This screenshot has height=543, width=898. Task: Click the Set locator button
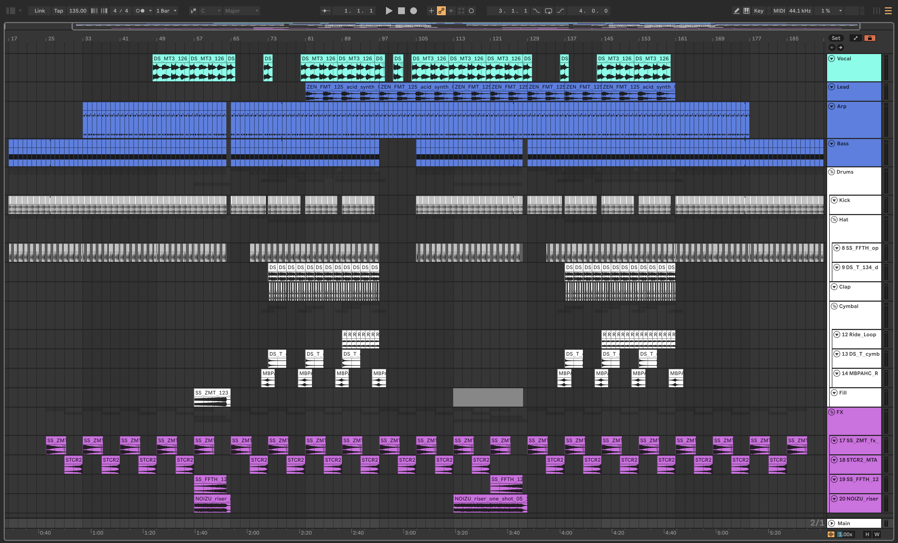[836, 38]
